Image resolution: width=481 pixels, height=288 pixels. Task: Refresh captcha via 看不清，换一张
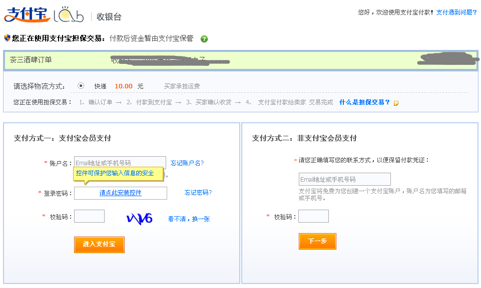click(x=189, y=219)
